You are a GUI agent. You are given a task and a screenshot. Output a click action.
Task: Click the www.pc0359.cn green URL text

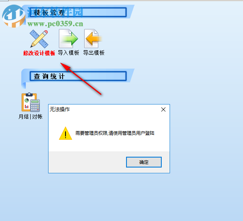55,24
